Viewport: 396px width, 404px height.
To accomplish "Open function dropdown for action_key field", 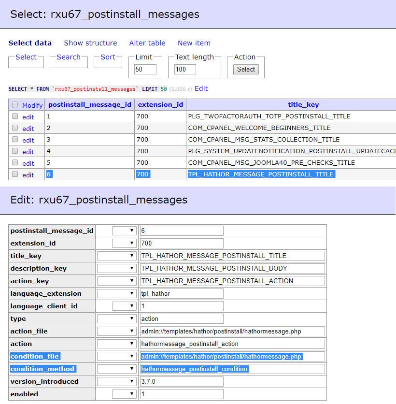I will 117,281.
